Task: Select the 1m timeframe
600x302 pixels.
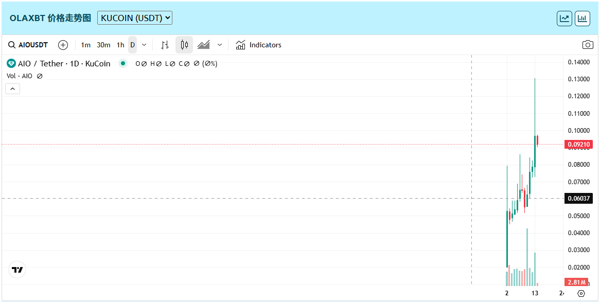Action: tap(85, 45)
